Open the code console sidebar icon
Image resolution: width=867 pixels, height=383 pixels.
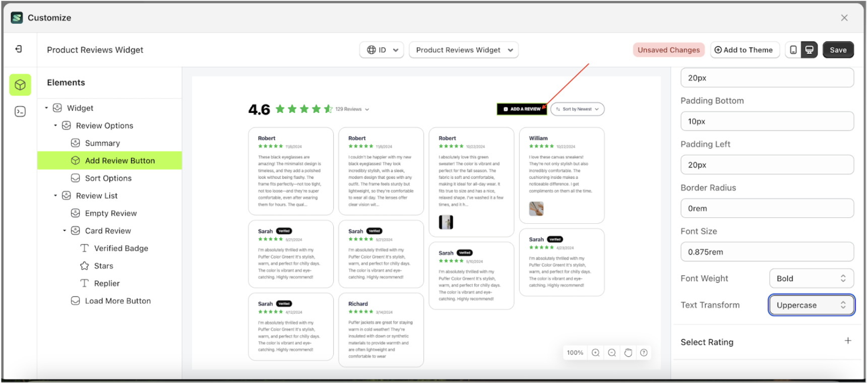(x=20, y=111)
